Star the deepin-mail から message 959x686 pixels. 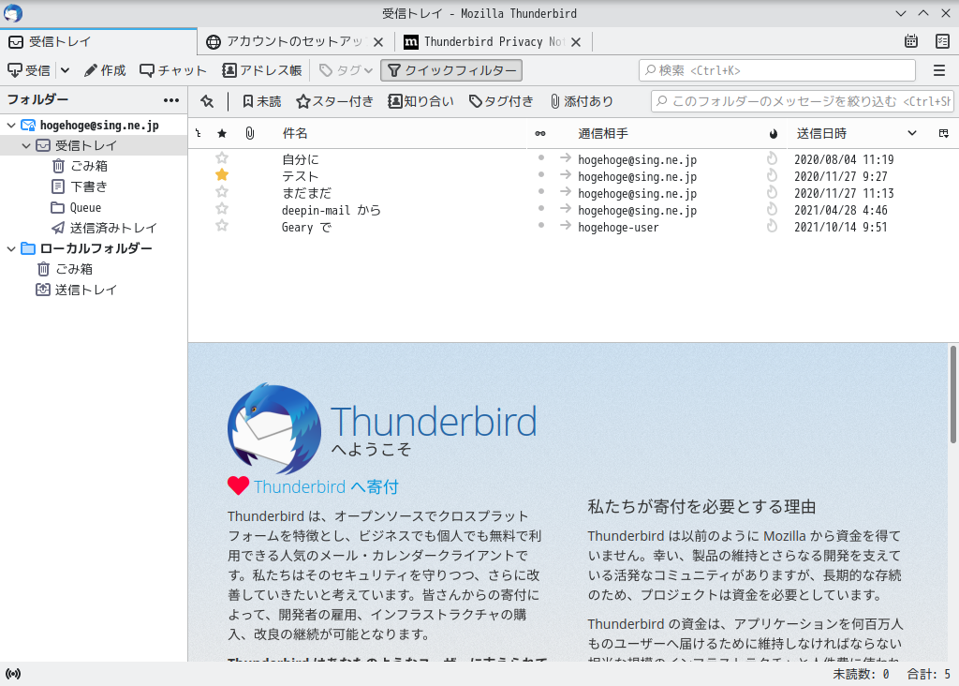(x=222, y=209)
